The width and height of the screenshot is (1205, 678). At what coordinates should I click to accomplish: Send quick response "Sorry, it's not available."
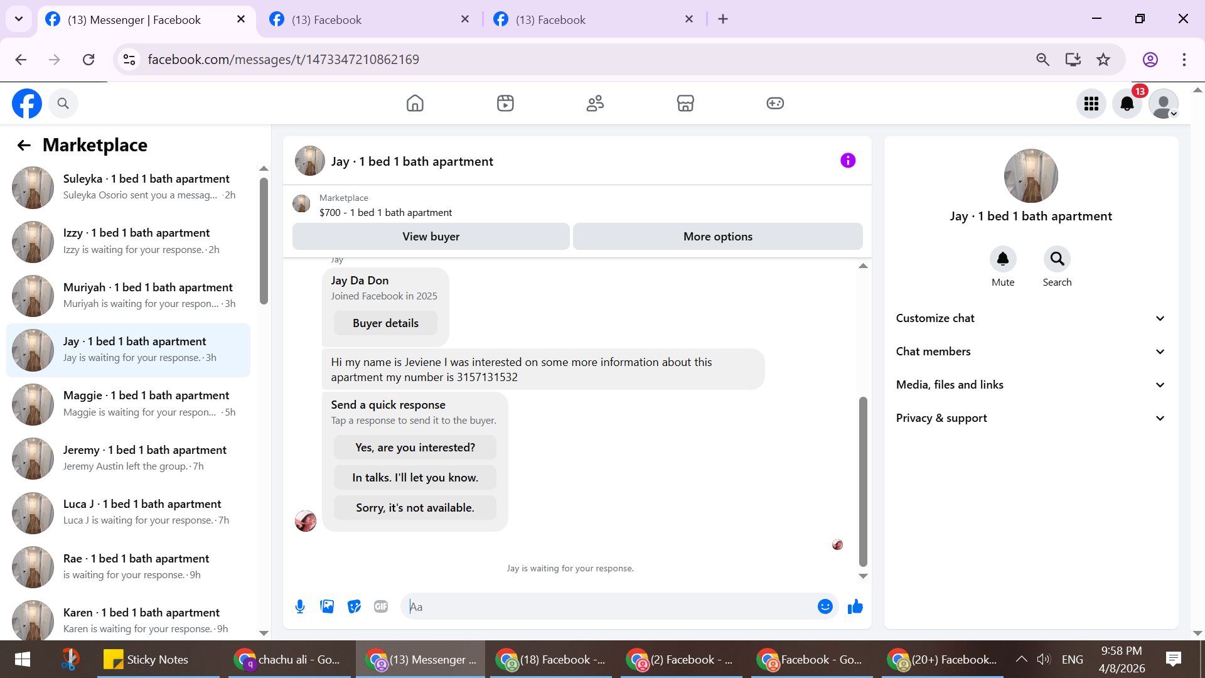click(x=415, y=508)
